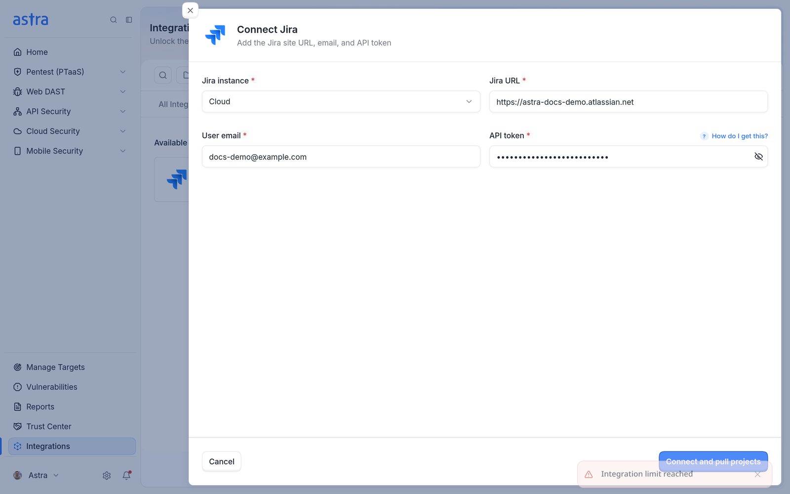Click the Jira URL input field
Viewport: 790px width, 494px height.
coord(628,101)
